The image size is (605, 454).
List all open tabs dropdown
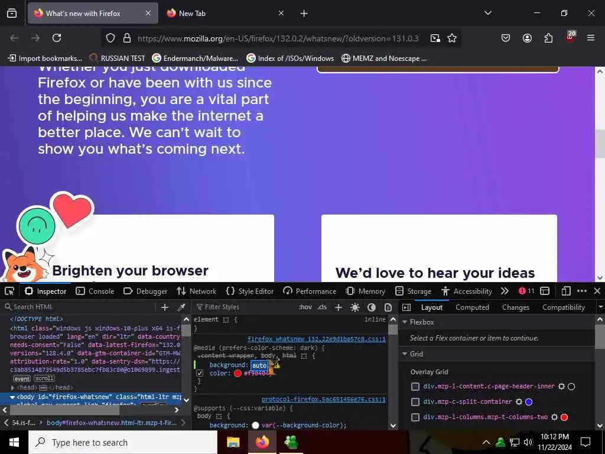[x=487, y=13]
